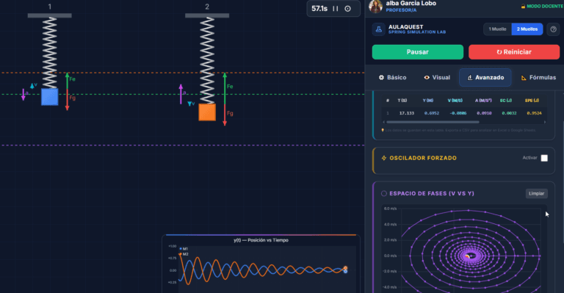The height and width of the screenshot is (293, 564).
Task: Click the EPE (J) column header
Action: (532, 101)
